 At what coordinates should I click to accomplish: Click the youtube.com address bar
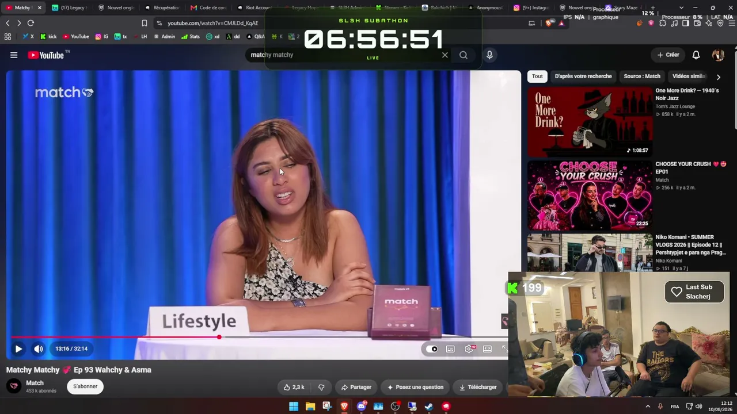click(340, 23)
